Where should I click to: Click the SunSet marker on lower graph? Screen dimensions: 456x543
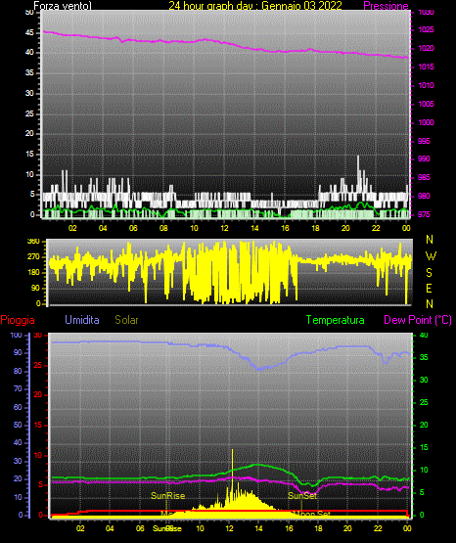click(302, 496)
